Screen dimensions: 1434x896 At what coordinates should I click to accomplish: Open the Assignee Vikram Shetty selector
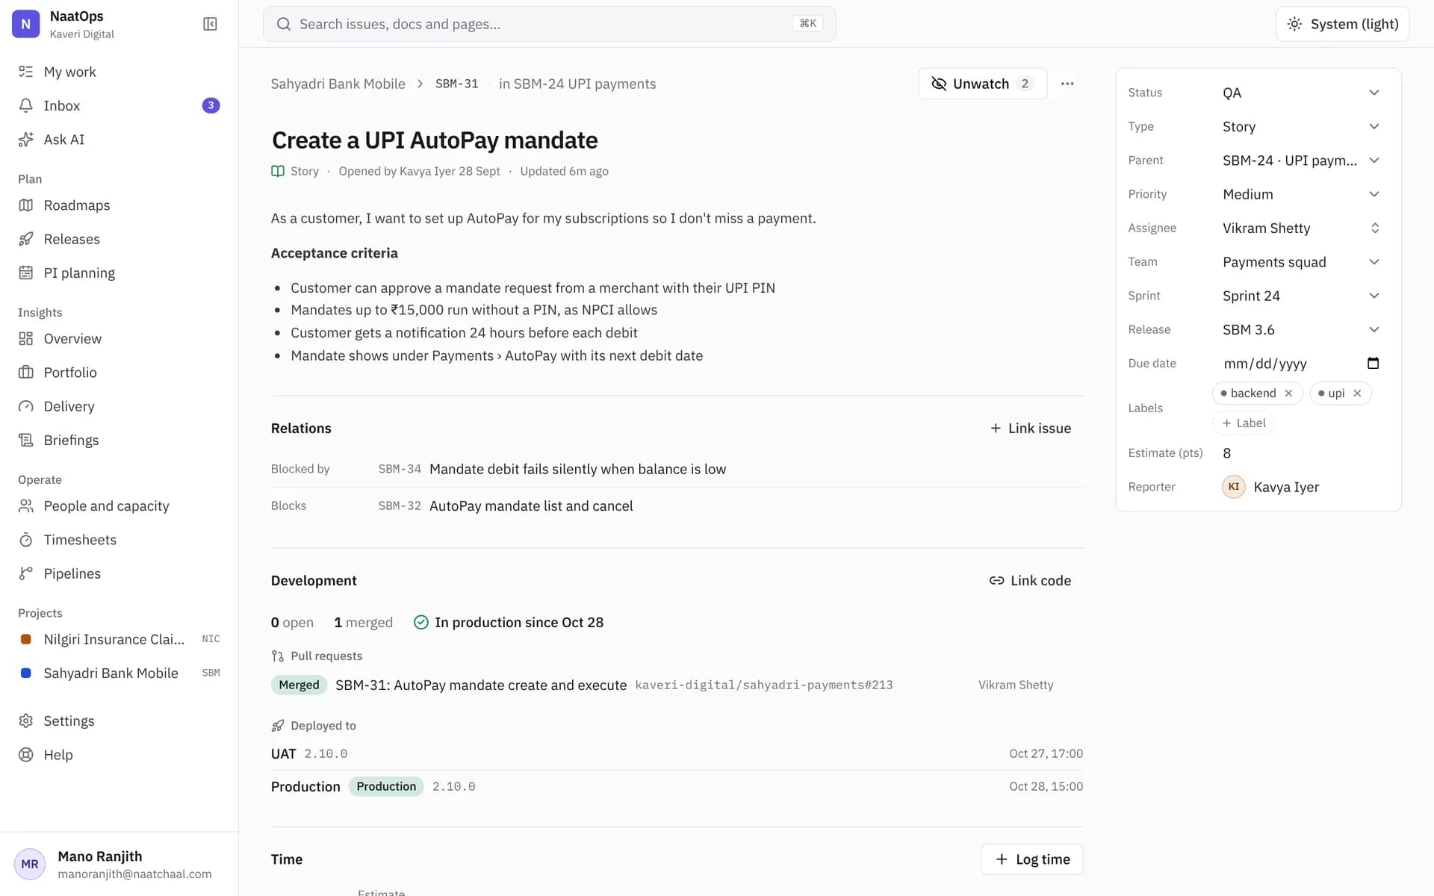(x=1300, y=228)
